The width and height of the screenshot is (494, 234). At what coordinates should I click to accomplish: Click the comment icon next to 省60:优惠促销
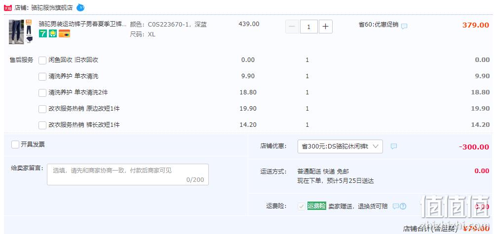click(404, 26)
